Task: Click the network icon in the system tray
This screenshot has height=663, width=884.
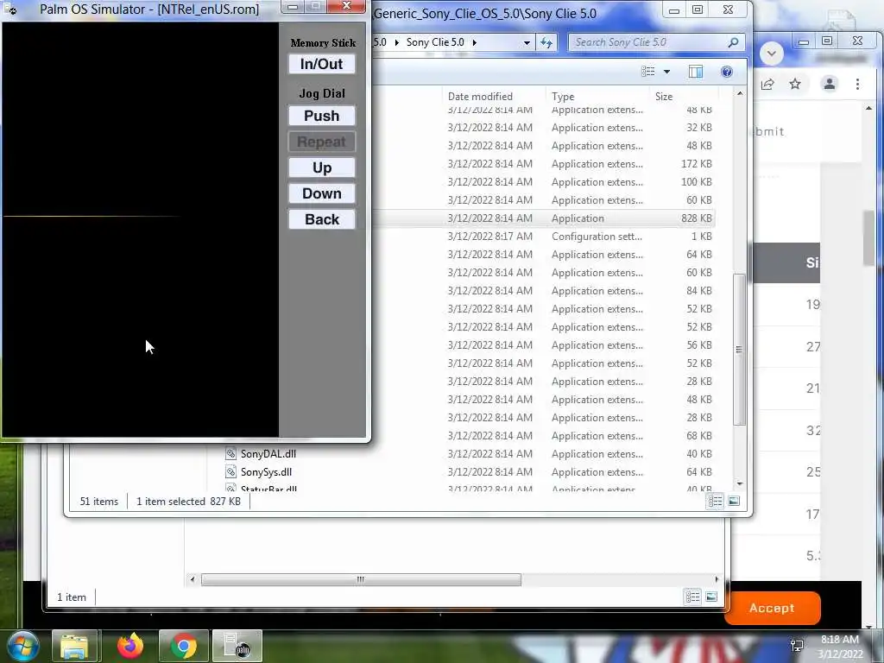Action: coord(797,646)
